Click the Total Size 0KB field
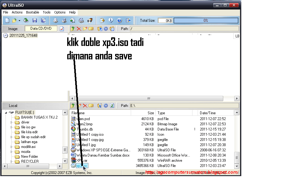The image size is (295, 189). 165,21
